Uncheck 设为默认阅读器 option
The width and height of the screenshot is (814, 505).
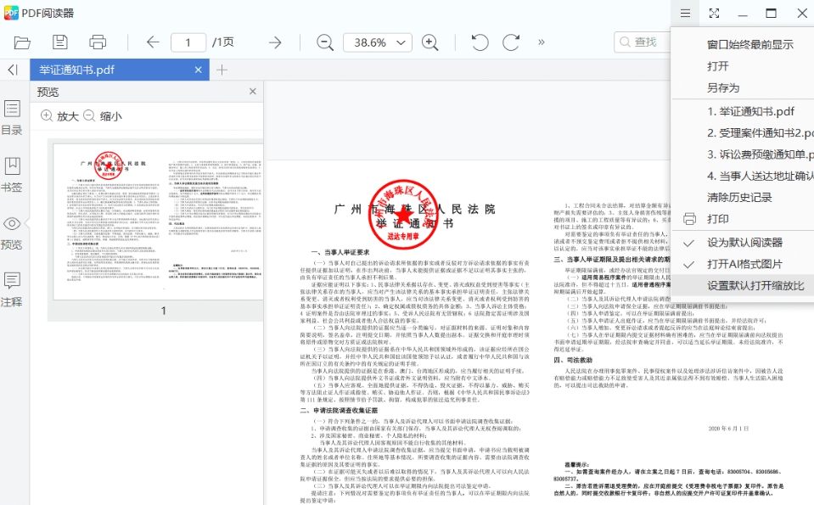tap(741, 242)
